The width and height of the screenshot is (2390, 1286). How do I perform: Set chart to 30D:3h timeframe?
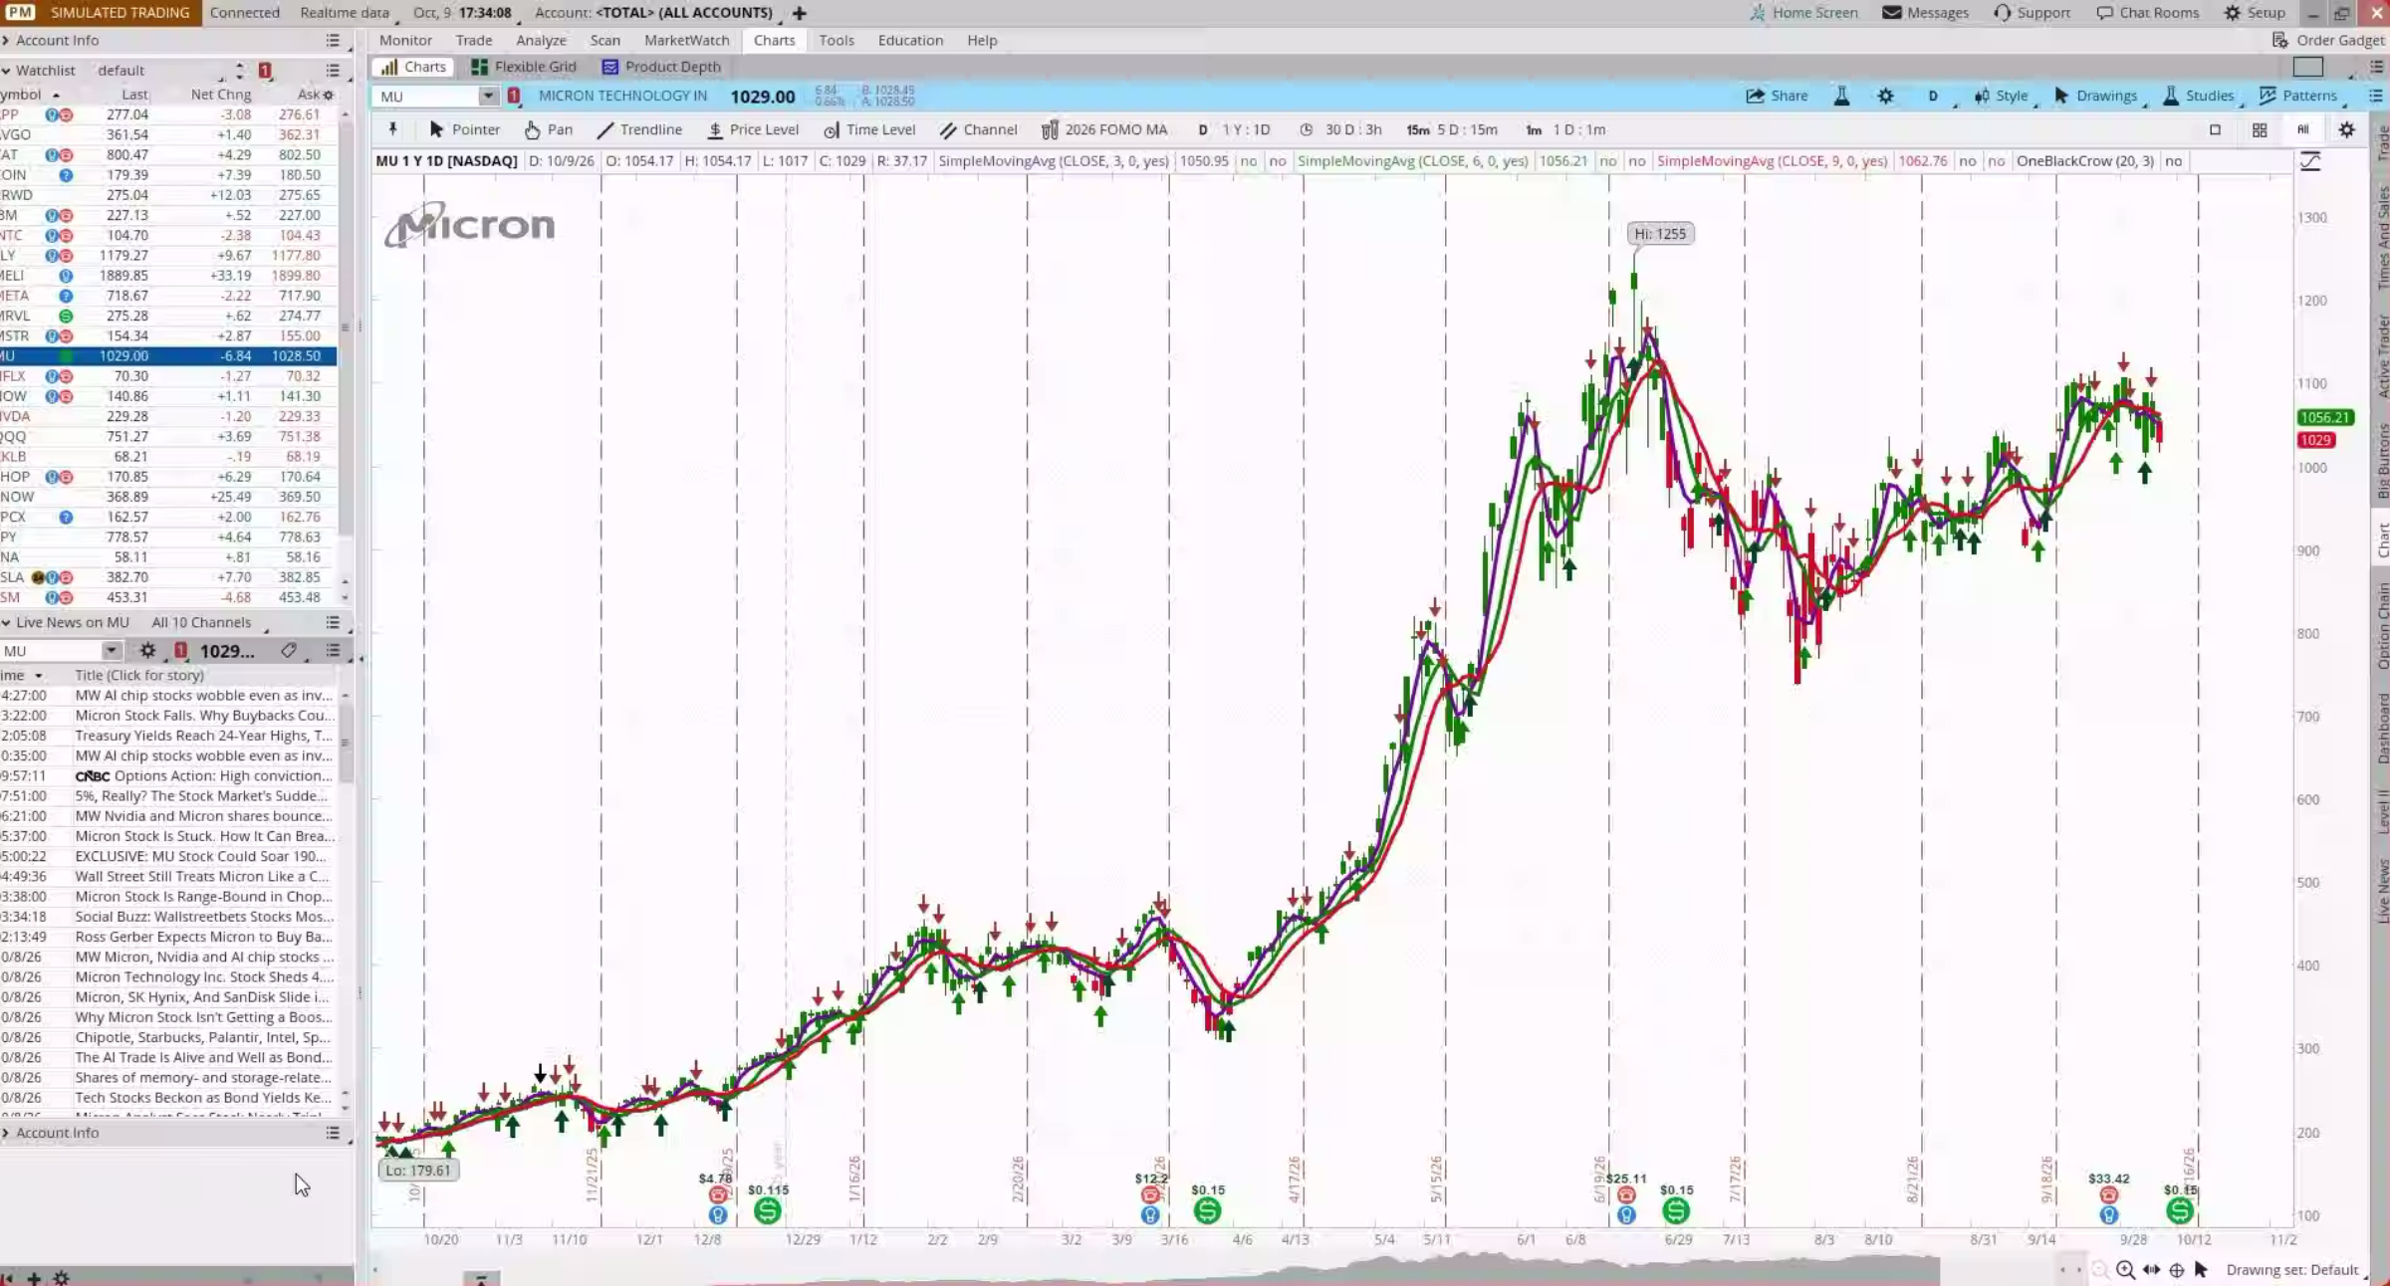coord(1340,129)
